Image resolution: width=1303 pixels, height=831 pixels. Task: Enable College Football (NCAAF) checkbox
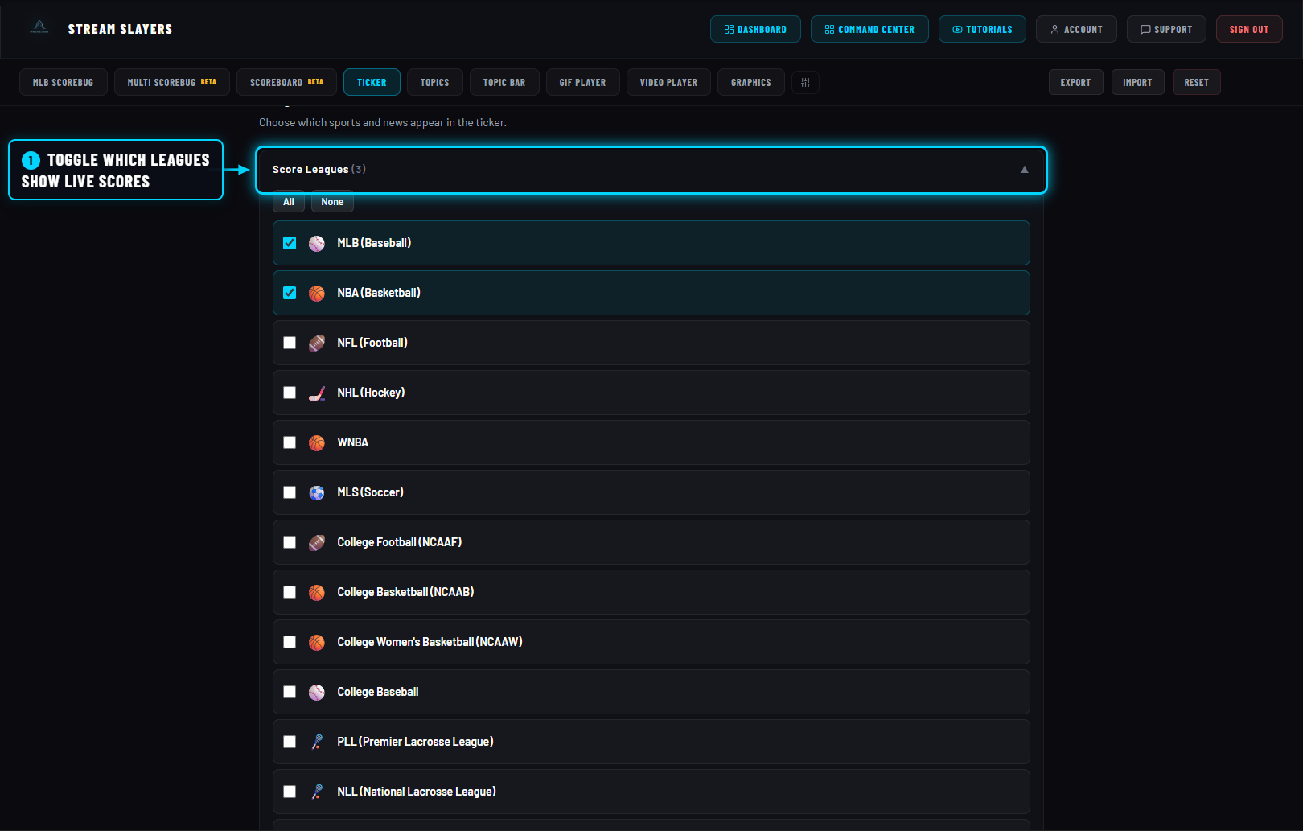[x=290, y=542]
